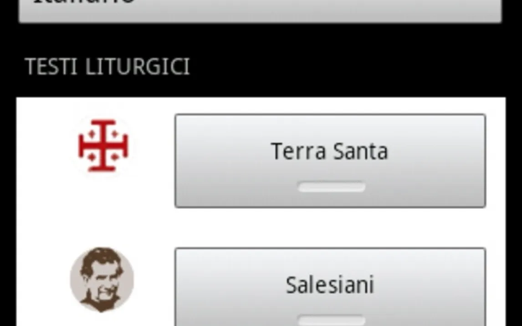Image resolution: width=522 pixels, height=326 pixels.
Task: Enable Salesiani liturgical texts
Action: 330,287
